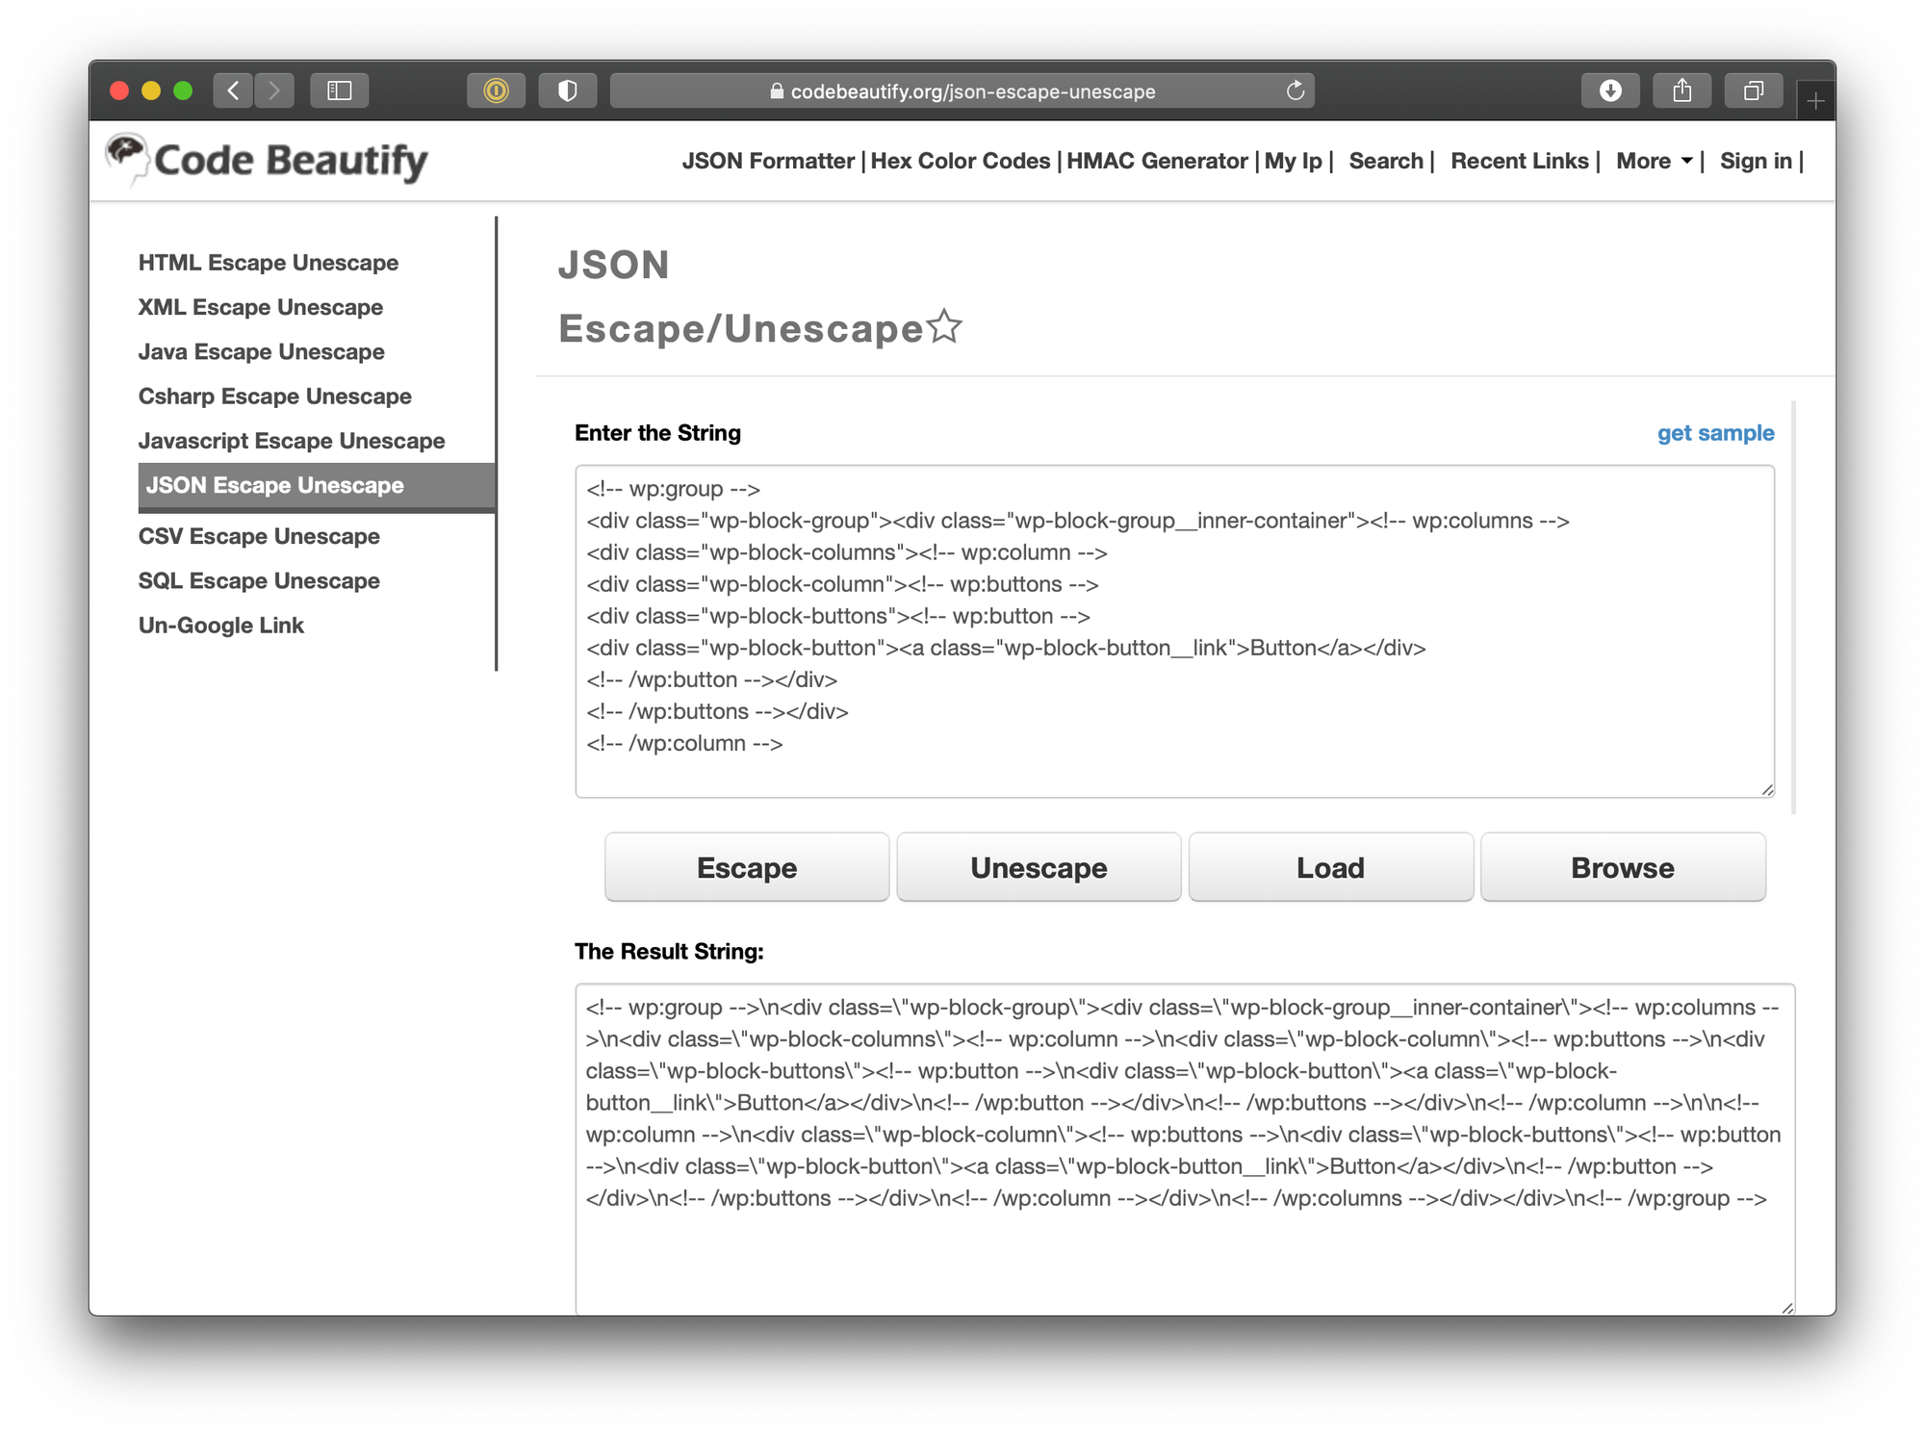Viewport: 1925px width, 1433px height.
Task: Navigate forward in browser history
Action: pyautogui.click(x=274, y=90)
